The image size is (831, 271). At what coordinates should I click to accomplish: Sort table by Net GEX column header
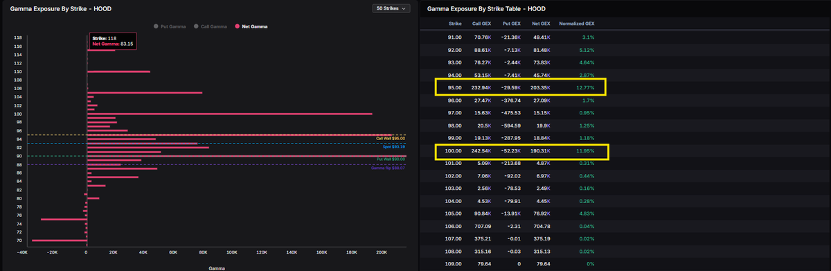pyautogui.click(x=541, y=23)
